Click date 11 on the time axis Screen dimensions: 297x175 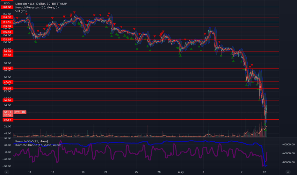click(30, 172)
